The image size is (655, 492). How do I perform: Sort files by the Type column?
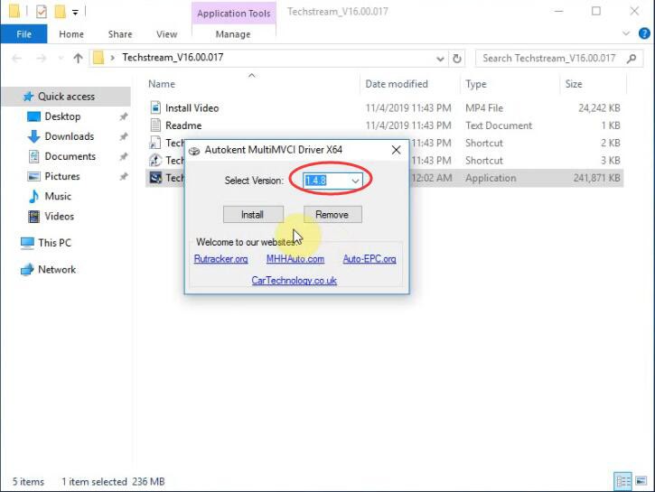pyautogui.click(x=476, y=84)
